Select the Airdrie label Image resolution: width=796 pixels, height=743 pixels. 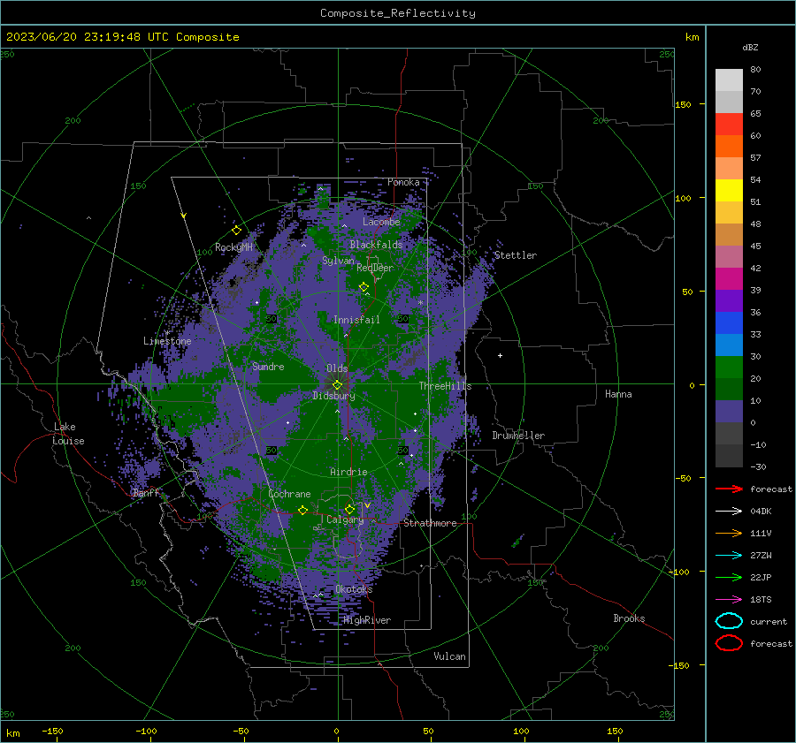click(x=348, y=472)
